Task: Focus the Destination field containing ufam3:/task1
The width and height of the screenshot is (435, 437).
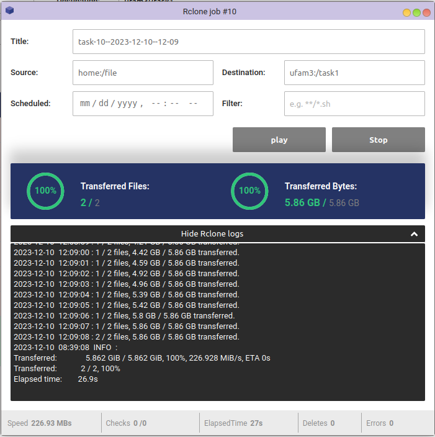Action: point(354,73)
